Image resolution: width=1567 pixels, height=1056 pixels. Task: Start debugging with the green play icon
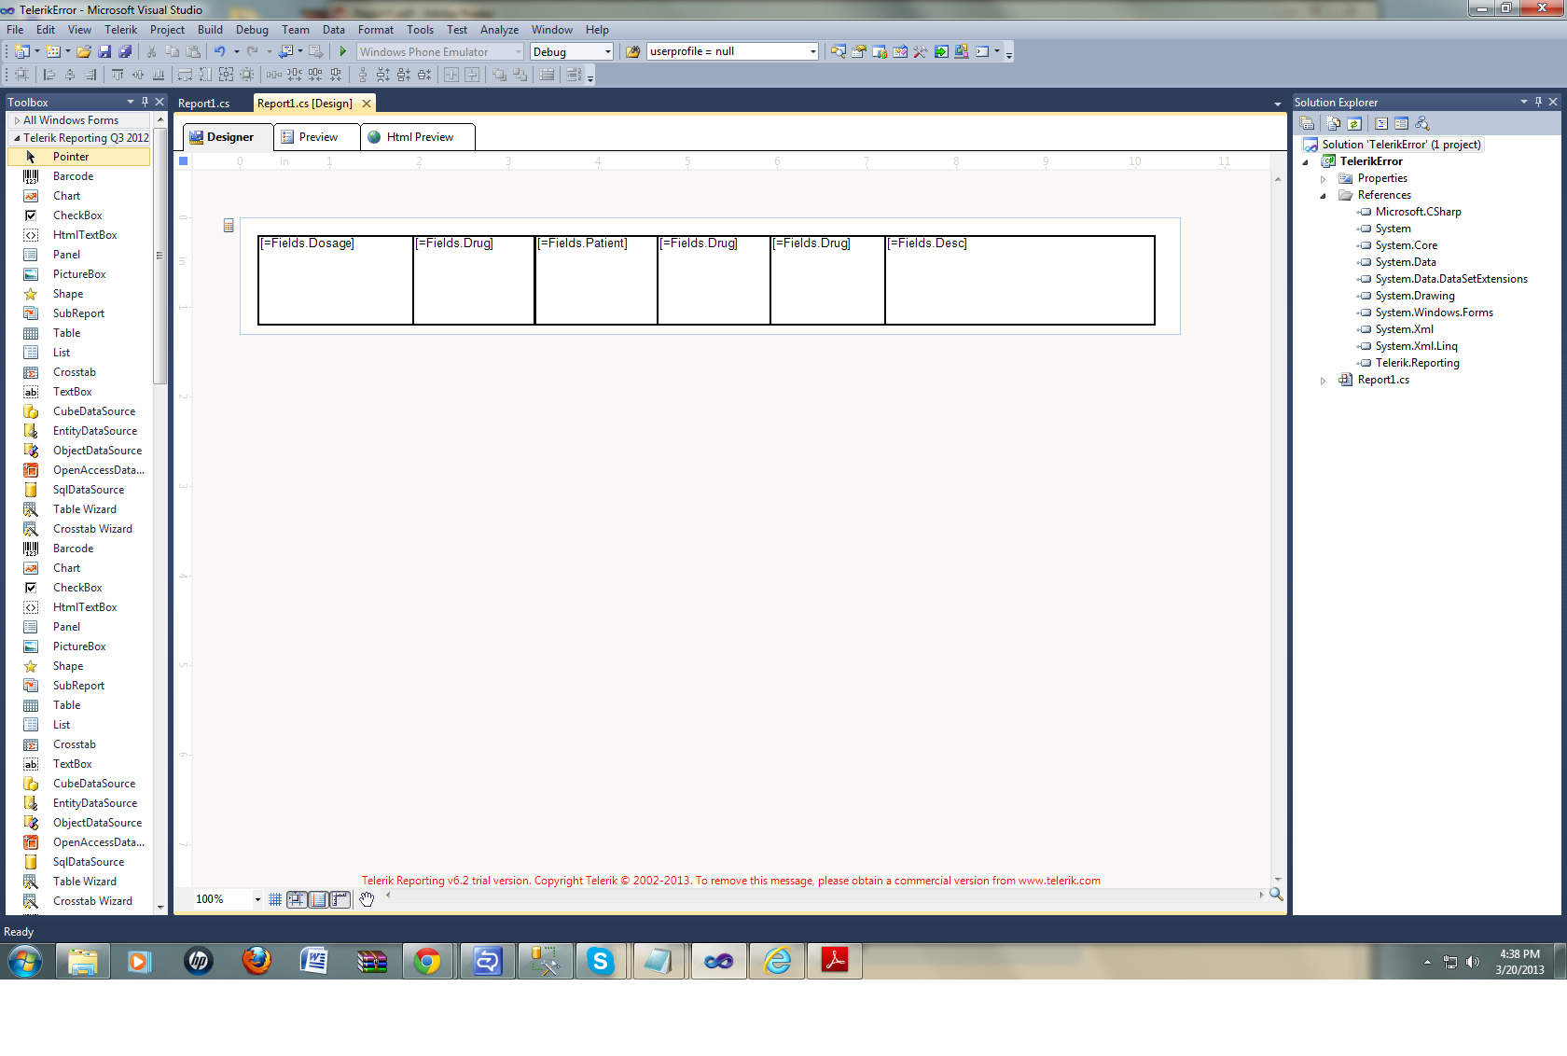[x=343, y=52]
